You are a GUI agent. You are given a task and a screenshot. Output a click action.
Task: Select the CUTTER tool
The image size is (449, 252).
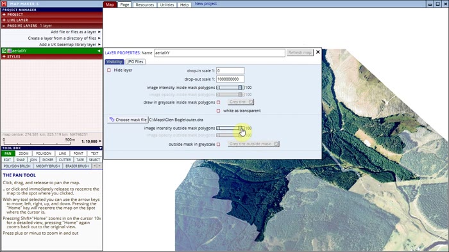[x=65, y=160]
